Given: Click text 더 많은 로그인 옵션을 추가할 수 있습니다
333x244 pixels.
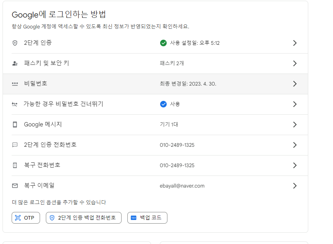Looking at the screenshot, I should click(x=59, y=202).
